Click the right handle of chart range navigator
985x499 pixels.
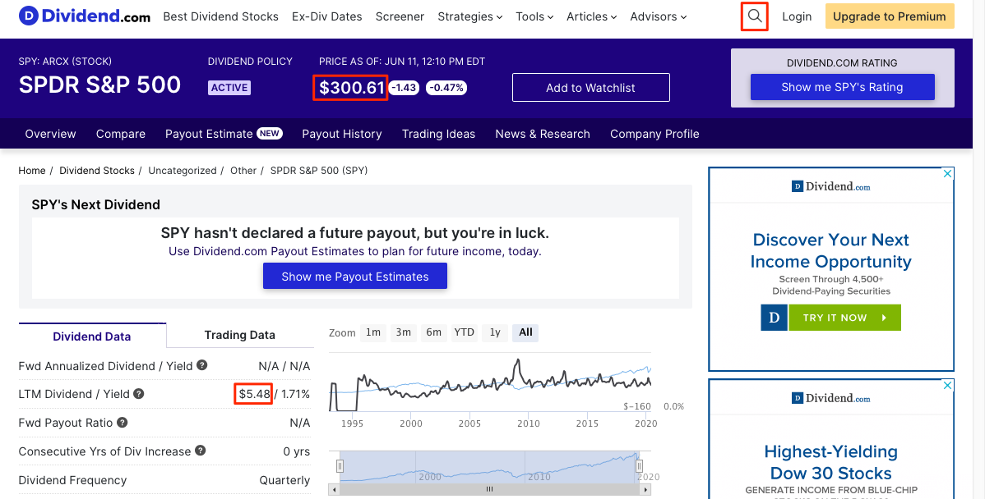point(640,466)
